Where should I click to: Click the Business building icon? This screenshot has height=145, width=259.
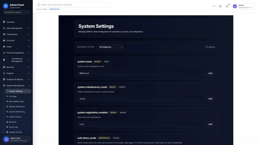click(4, 67)
